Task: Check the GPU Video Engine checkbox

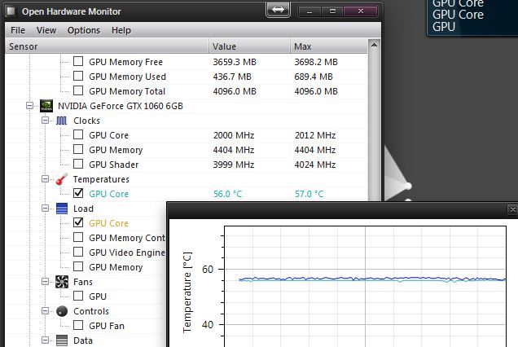Action: pos(78,252)
